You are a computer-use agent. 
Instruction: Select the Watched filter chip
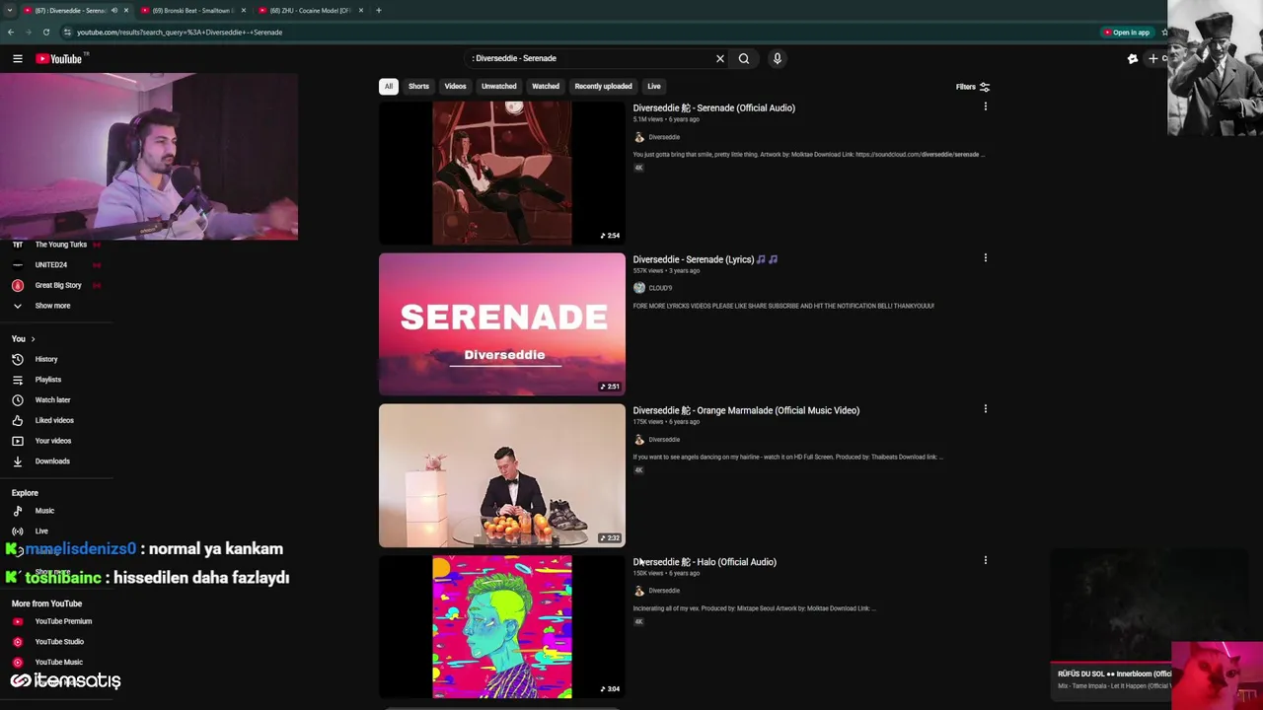click(x=546, y=87)
